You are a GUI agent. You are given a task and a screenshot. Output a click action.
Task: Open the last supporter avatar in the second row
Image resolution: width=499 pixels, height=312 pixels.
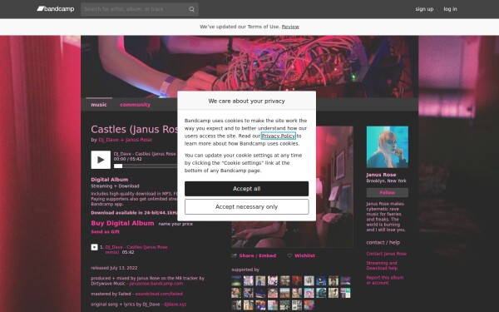(x=345, y=293)
